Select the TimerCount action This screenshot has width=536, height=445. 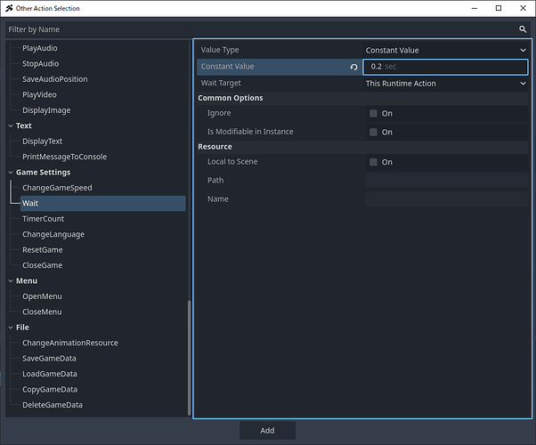(x=43, y=219)
